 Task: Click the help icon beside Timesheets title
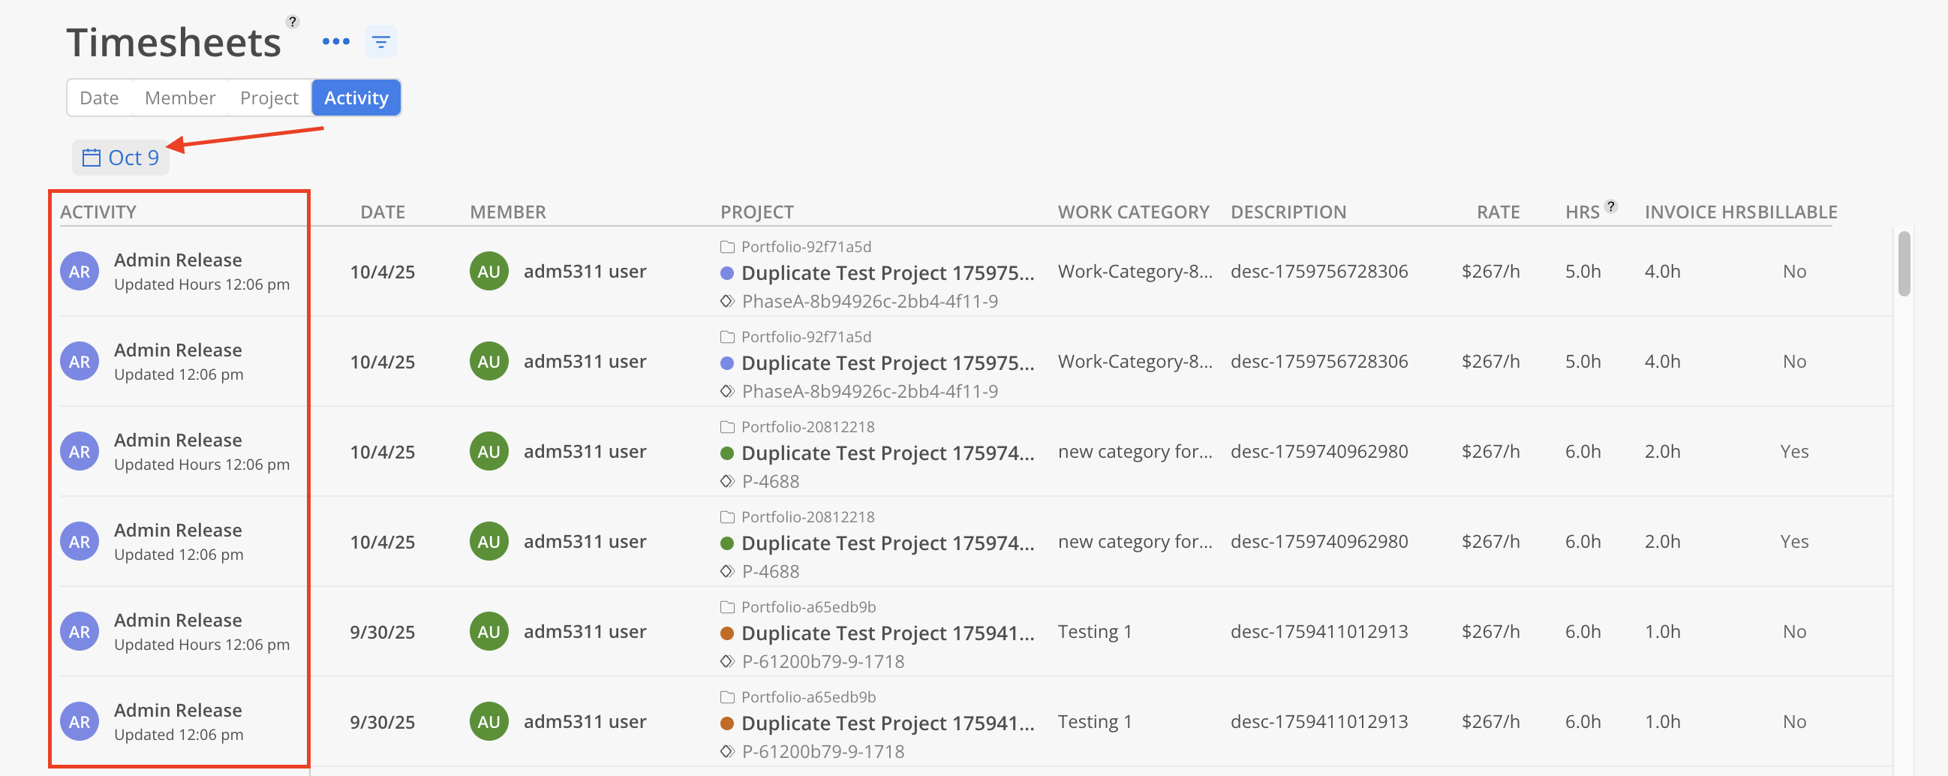tap(293, 21)
